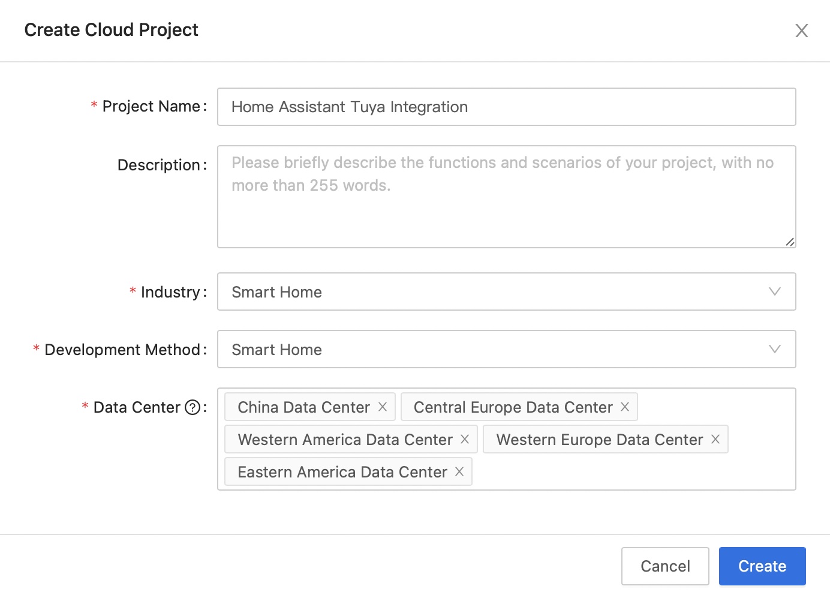Open the Development Method dropdown
Screen dimensions: 830x595
[x=506, y=349]
